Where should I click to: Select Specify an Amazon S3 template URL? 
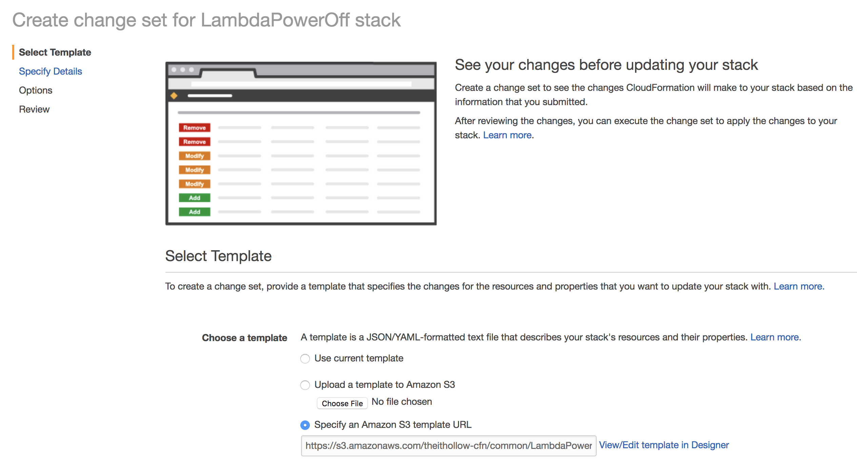click(x=305, y=425)
